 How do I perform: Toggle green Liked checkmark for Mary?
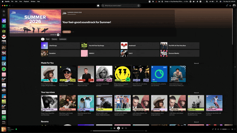[x=16, y=129]
